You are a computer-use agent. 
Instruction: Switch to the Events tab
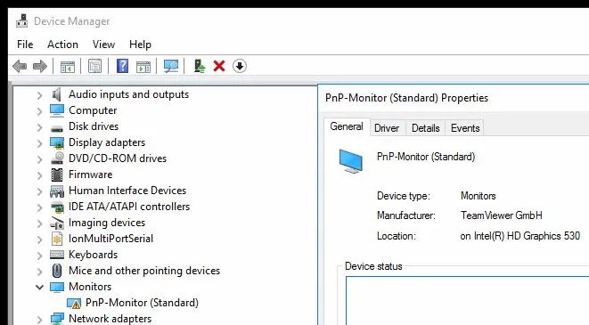(x=465, y=128)
